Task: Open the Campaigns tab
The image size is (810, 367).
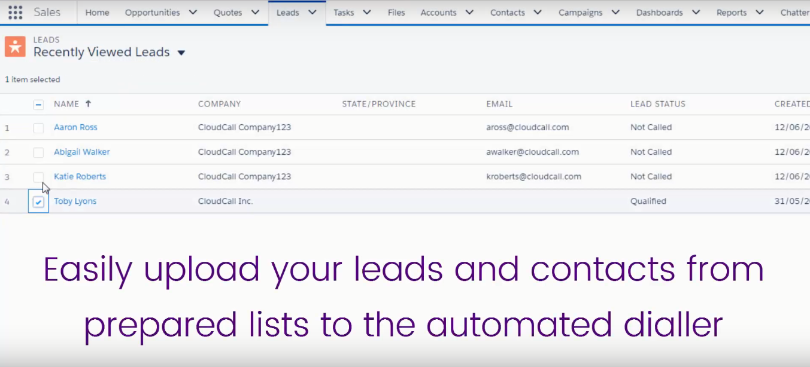Action: pos(581,13)
